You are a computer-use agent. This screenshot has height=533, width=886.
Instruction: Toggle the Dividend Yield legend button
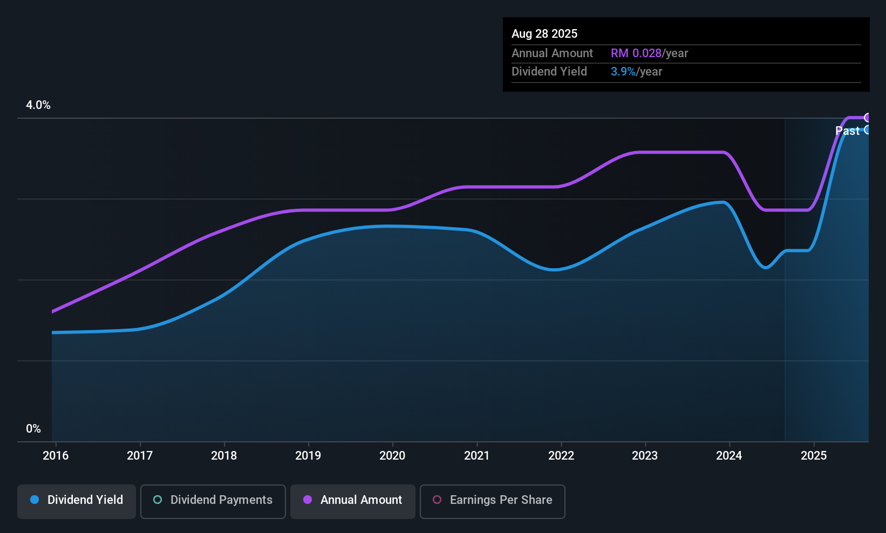click(77, 501)
